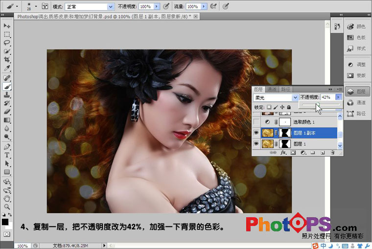Select the 3D Rotate tool
This screenshot has width=372, height=249.
click(x=7, y=181)
